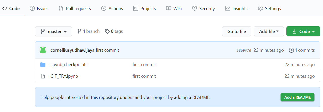Open the .ipynb_checkpoints folder link
Viewport: 323px width, 112px height.
(69, 65)
